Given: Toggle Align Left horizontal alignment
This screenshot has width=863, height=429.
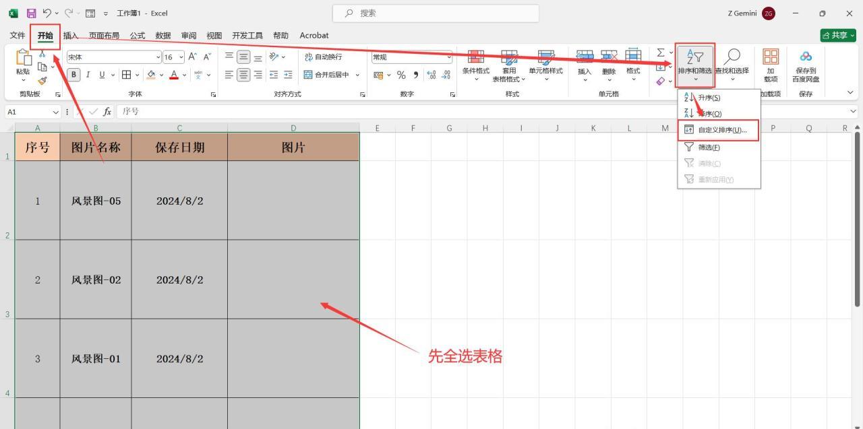Looking at the screenshot, I should (x=229, y=75).
